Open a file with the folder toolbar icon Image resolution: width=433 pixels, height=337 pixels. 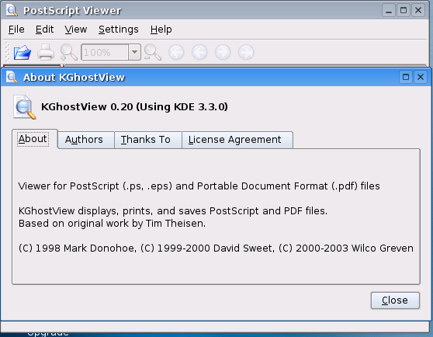click(x=23, y=52)
